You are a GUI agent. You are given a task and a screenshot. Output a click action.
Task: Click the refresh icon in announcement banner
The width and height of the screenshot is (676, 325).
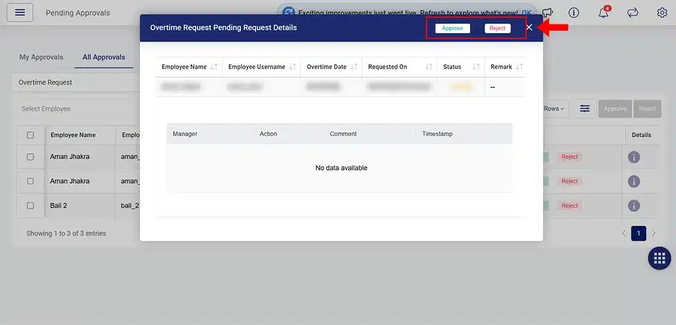(x=288, y=13)
